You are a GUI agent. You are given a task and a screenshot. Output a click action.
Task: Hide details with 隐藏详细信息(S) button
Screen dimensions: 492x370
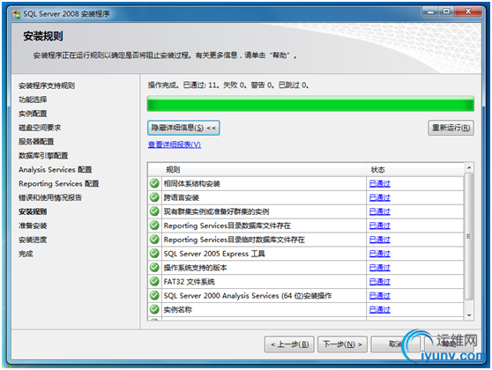coord(183,128)
